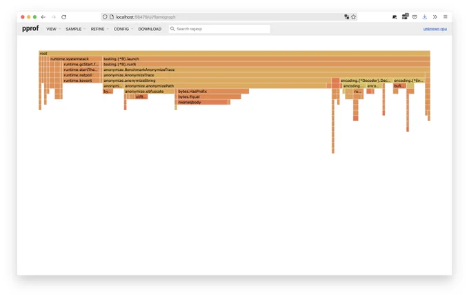Go back with the browser back arrow
Screen dimensions: 469x298
coord(43,17)
